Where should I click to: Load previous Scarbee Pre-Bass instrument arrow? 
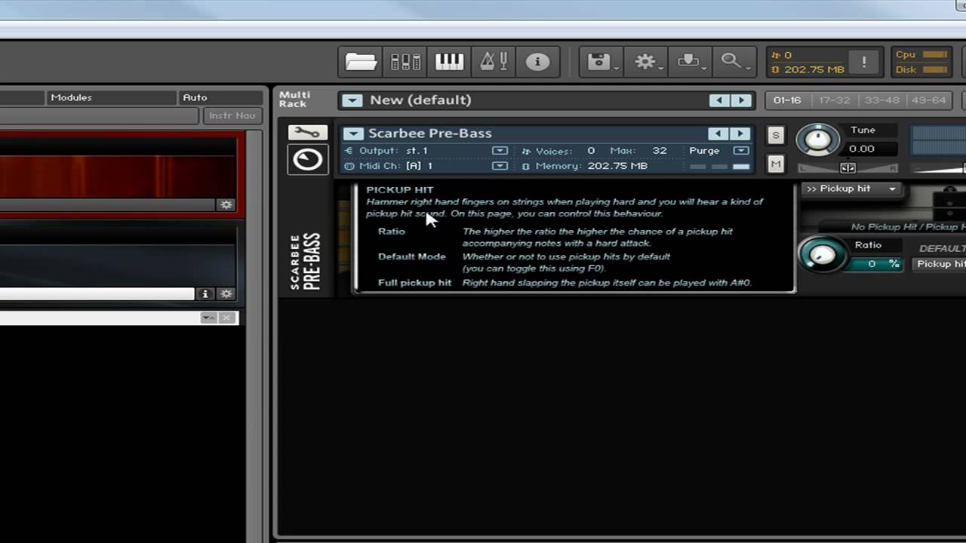pos(719,133)
